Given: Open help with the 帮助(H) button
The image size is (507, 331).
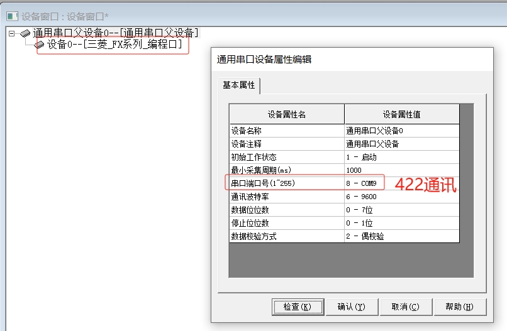Looking at the screenshot, I should tap(460, 307).
